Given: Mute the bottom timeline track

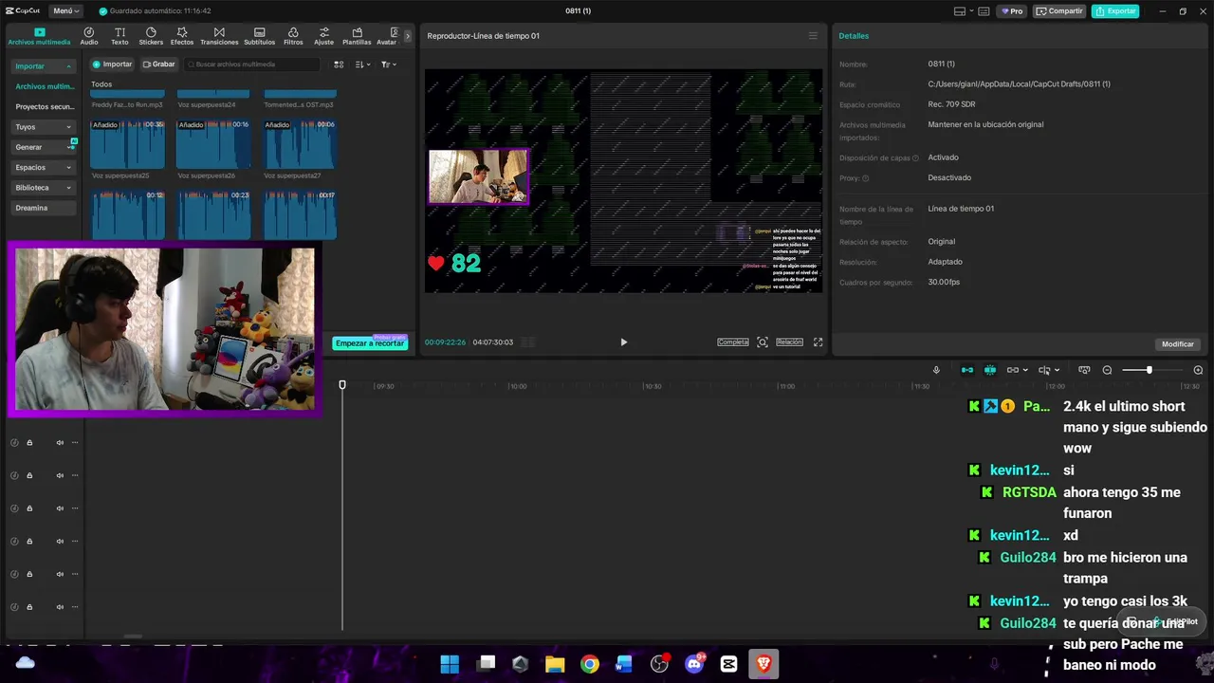Looking at the screenshot, I should pos(60,607).
